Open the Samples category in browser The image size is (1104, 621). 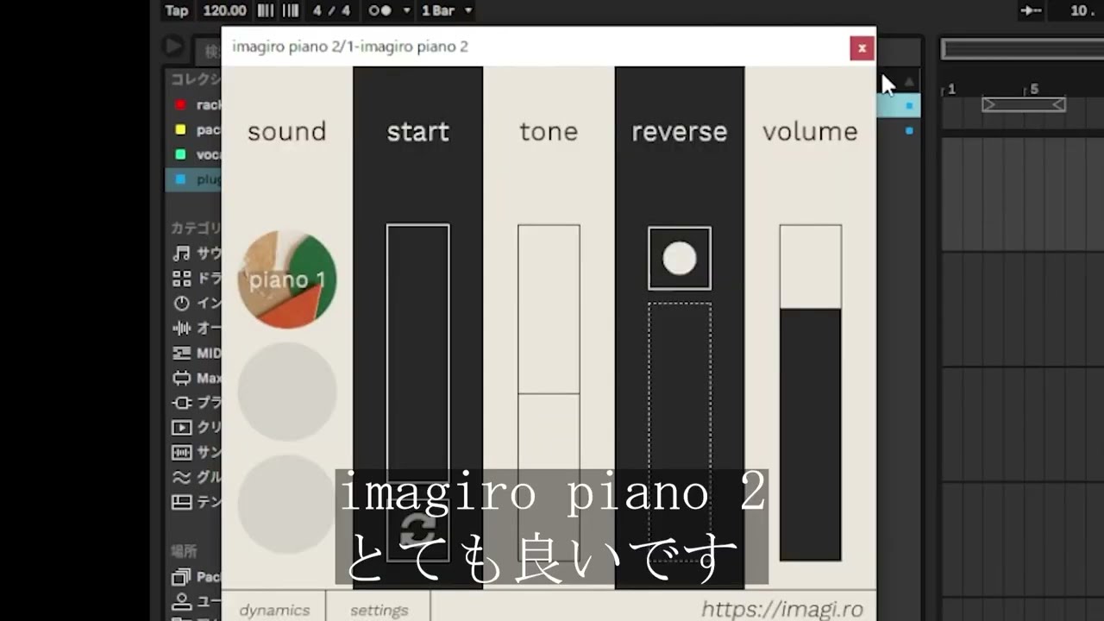(196, 452)
